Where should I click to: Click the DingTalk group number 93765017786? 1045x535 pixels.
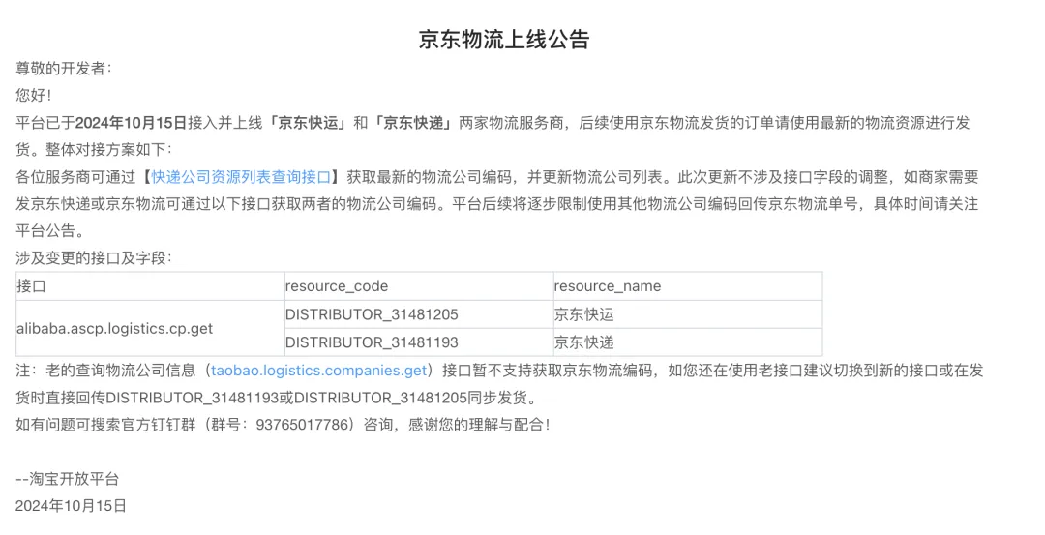[x=303, y=425]
